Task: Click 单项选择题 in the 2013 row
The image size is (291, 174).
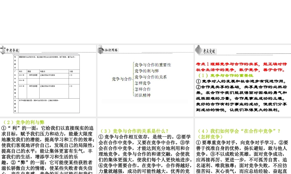Action: point(33,75)
